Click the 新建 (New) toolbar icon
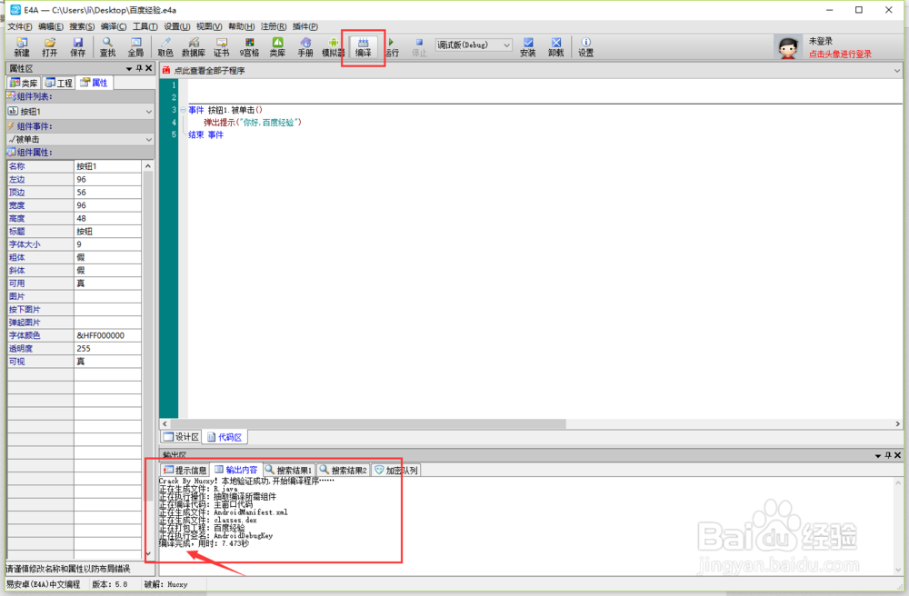Image resolution: width=909 pixels, height=596 pixels. tap(22, 47)
